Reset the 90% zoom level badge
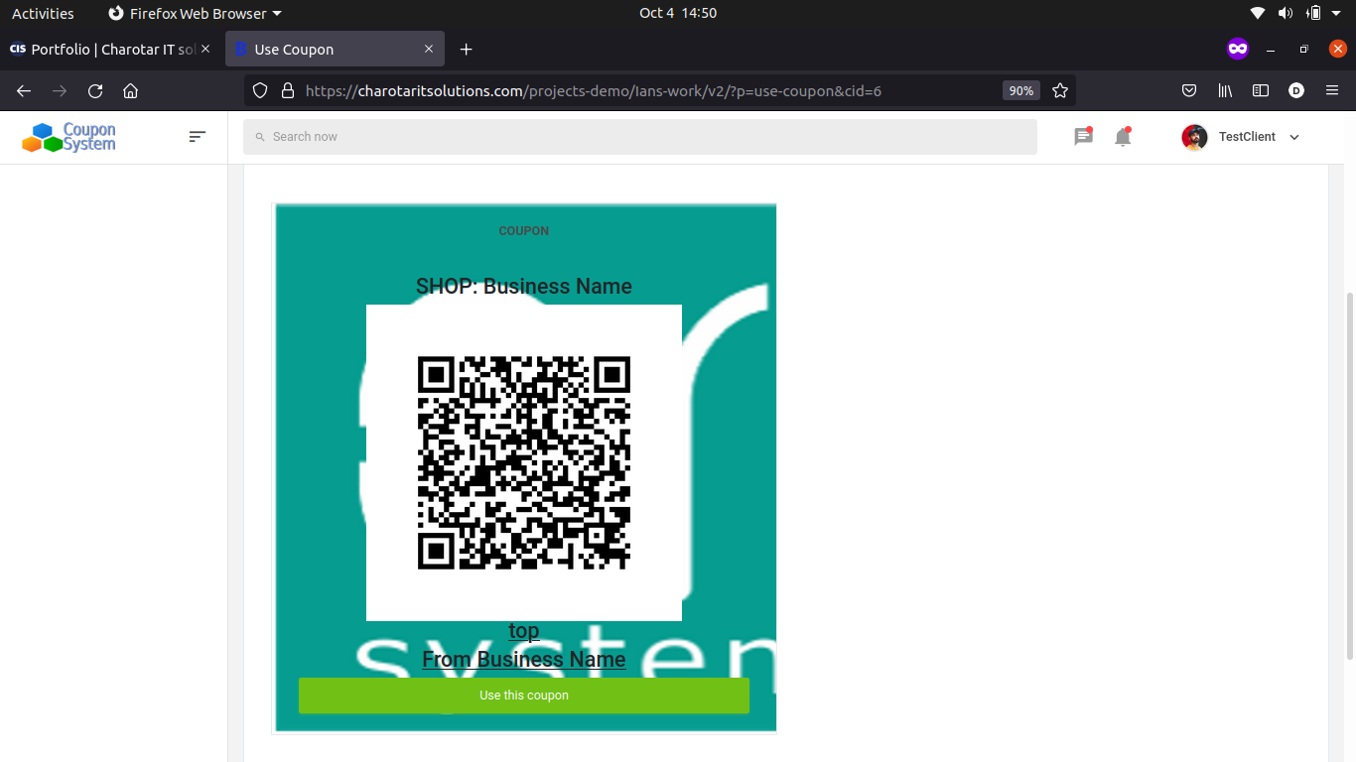 pos(1020,90)
